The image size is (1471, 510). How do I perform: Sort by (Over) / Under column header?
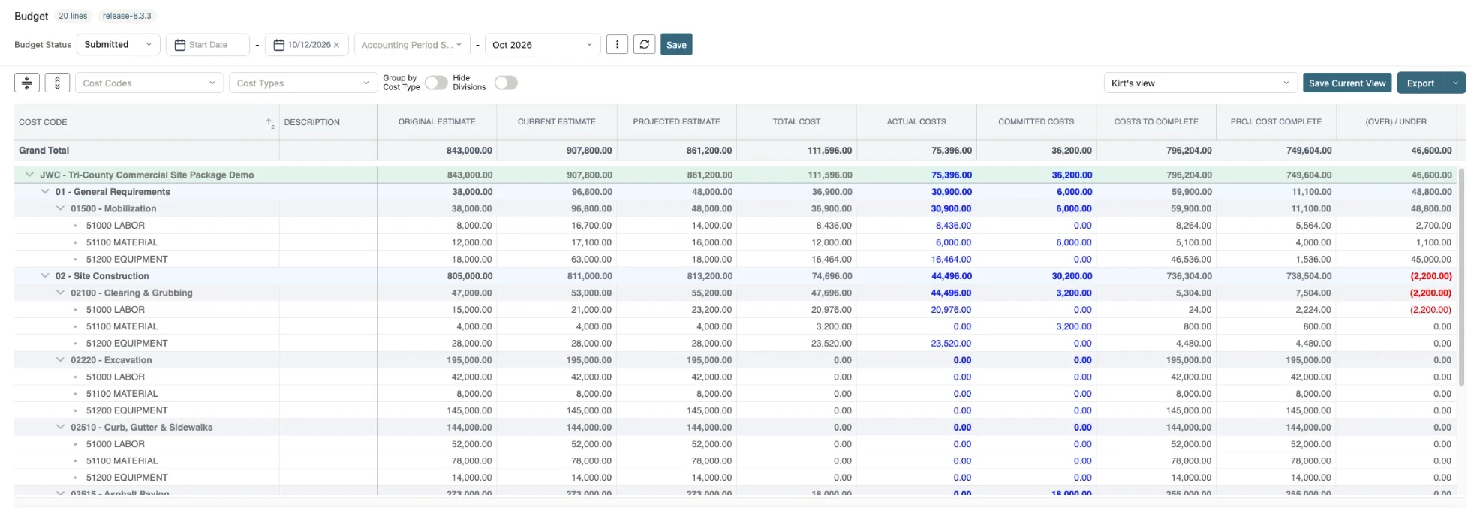point(1396,121)
